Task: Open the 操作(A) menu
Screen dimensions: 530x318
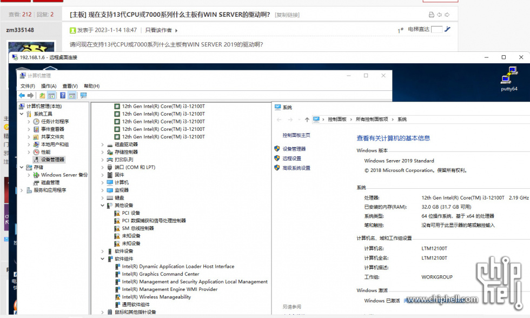Action: (x=49, y=86)
